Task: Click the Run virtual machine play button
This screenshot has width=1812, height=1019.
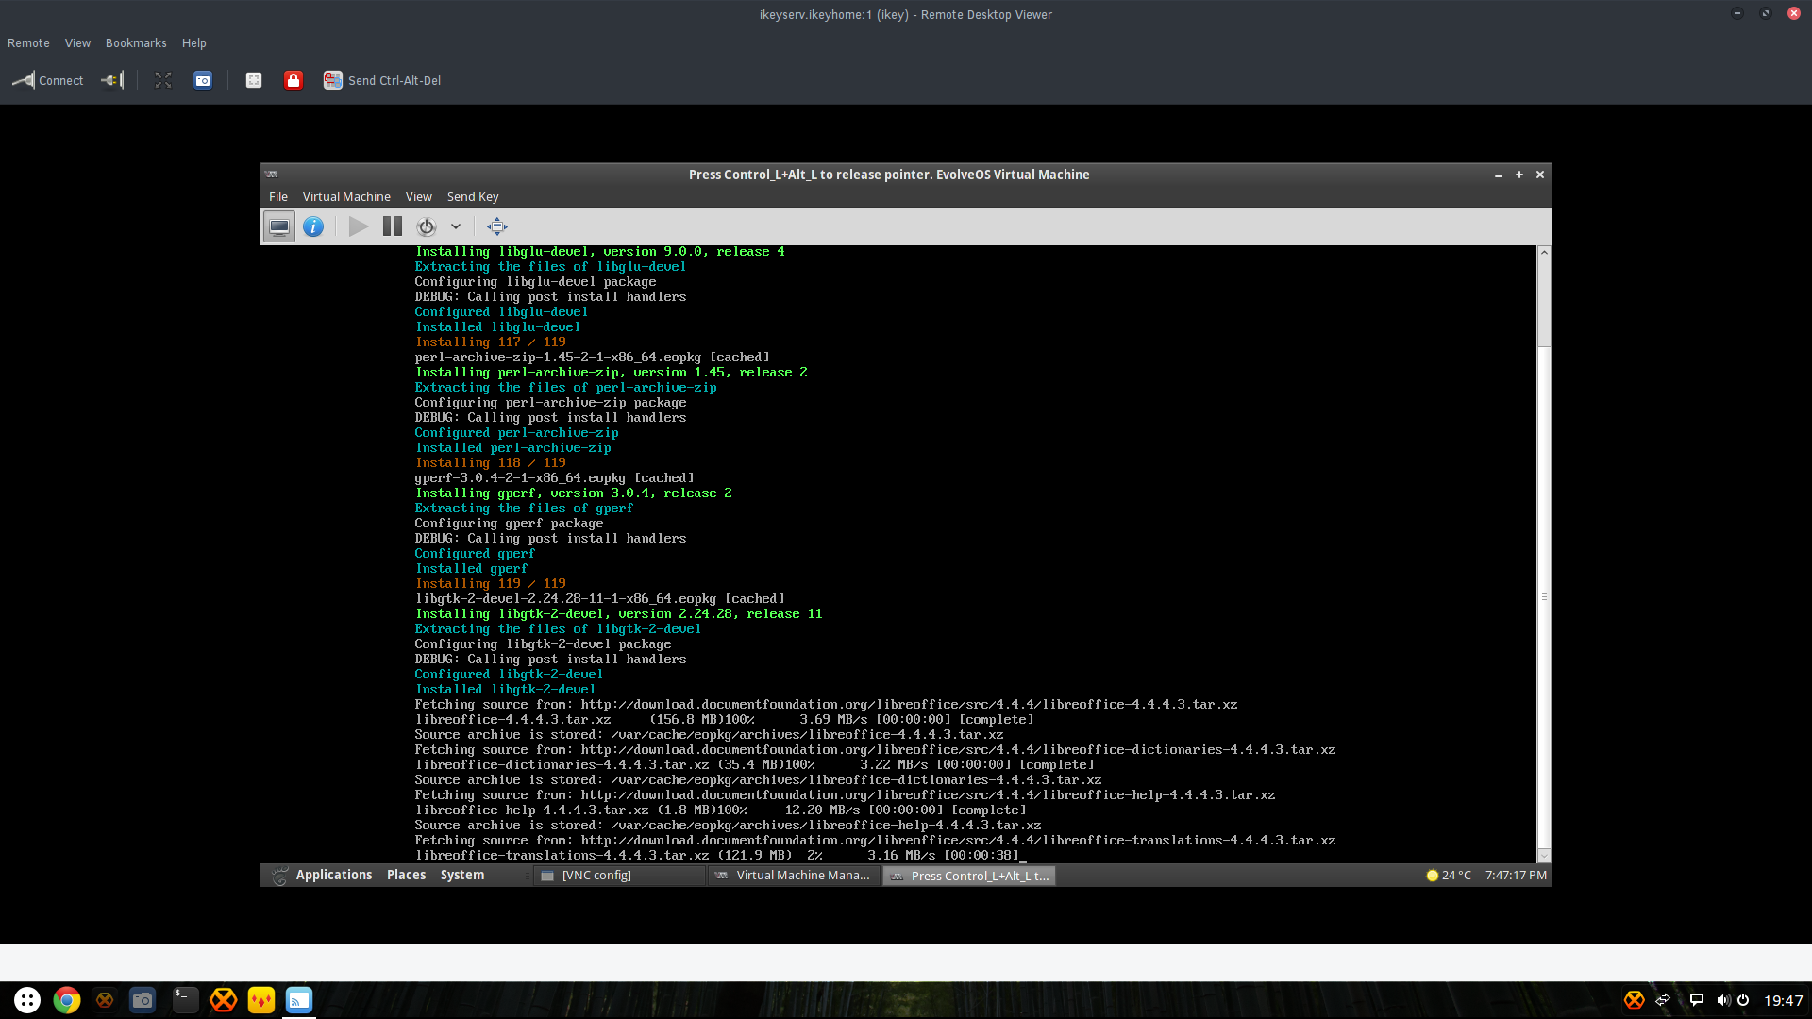Action: click(359, 226)
